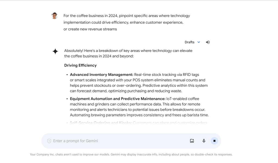The height and width of the screenshot is (163, 278).
Task: Open the Drafts label
Action: tap(189, 42)
